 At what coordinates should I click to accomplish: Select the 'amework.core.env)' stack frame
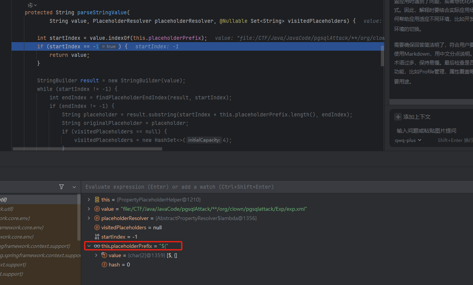[39, 227]
